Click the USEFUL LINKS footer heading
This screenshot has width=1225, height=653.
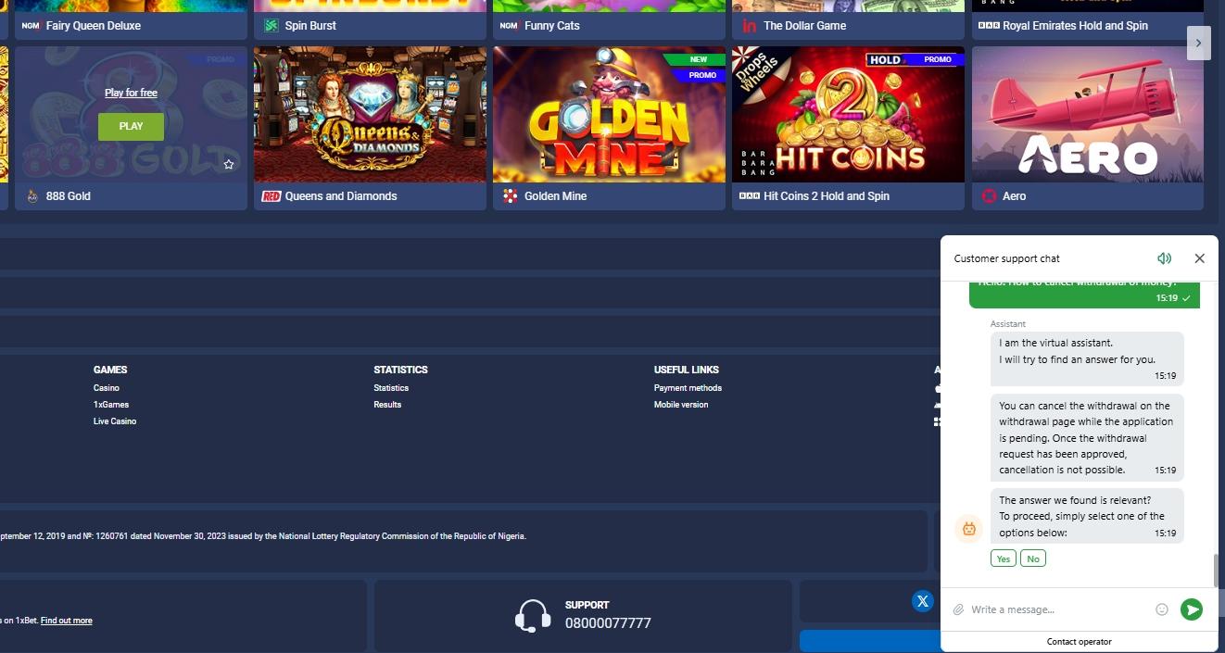click(687, 370)
